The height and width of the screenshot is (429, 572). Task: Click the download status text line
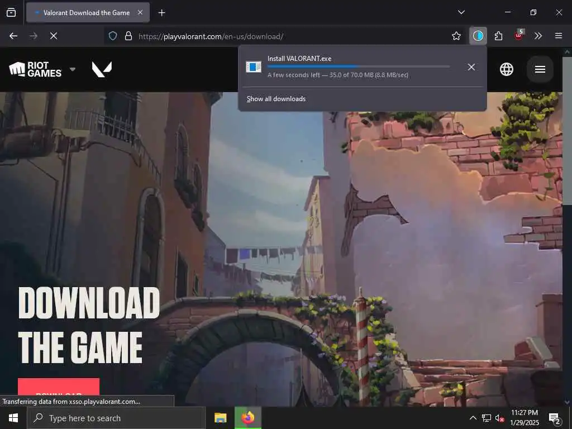[x=338, y=75]
